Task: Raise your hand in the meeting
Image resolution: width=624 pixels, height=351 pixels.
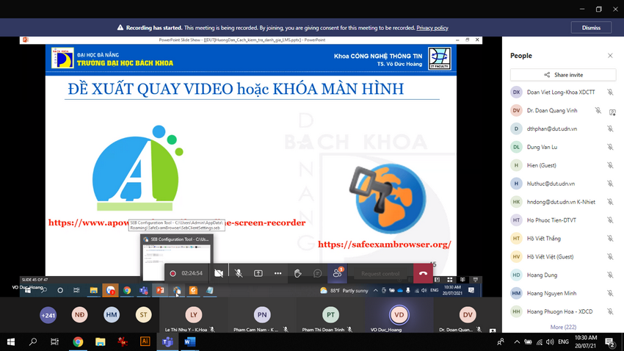Action: [297, 273]
